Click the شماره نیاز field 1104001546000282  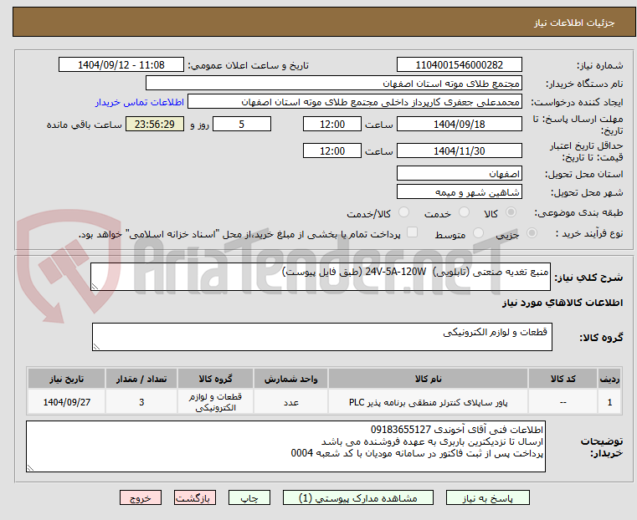(x=459, y=65)
